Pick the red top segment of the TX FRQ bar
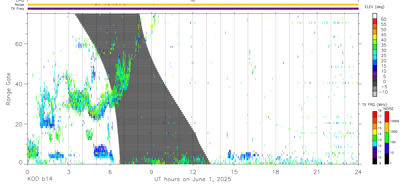Image resolution: width=403 pixels, height=186 pixels. coord(375,114)
